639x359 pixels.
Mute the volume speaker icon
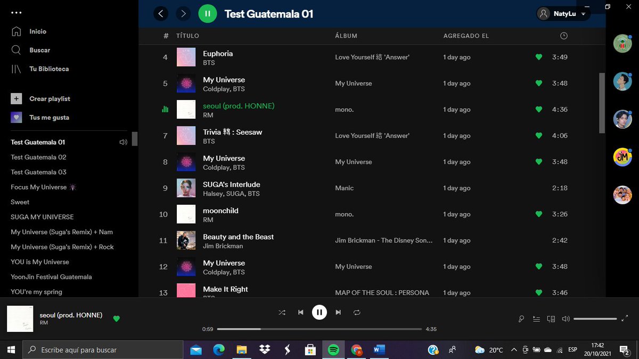coord(566,319)
